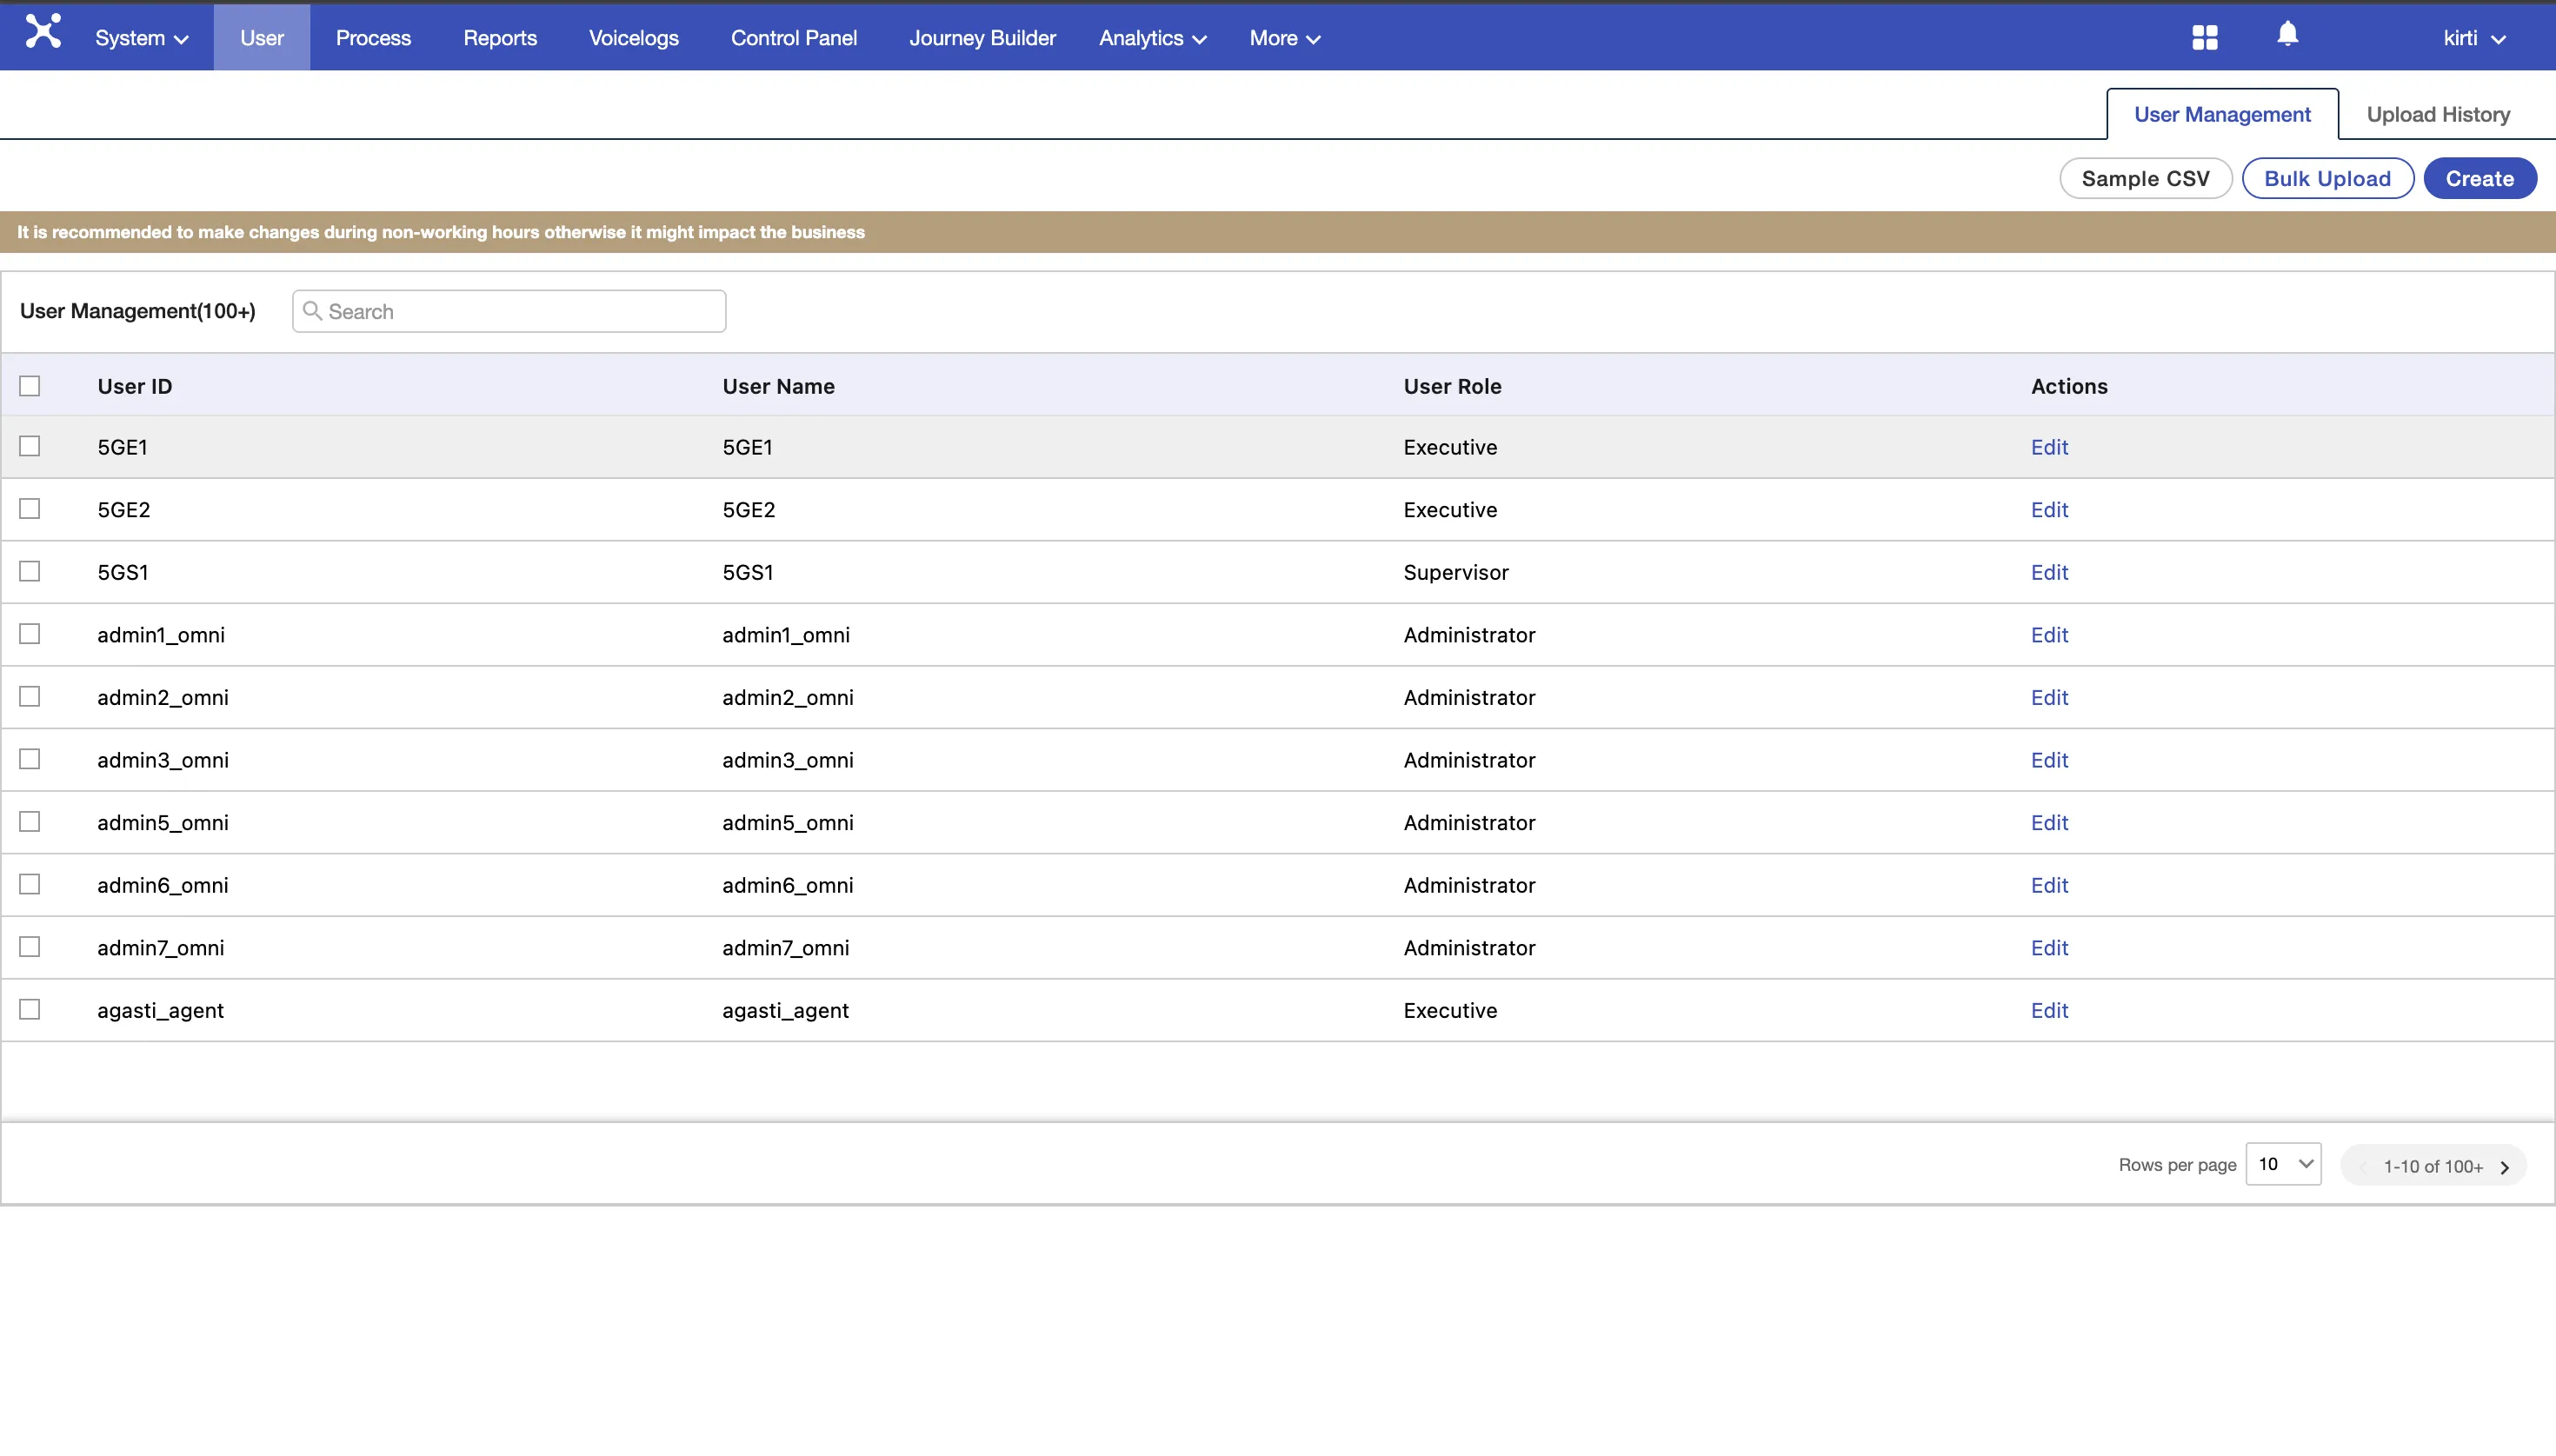Check the admin7_omni row checkbox

pyautogui.click(x=30, y=947)
